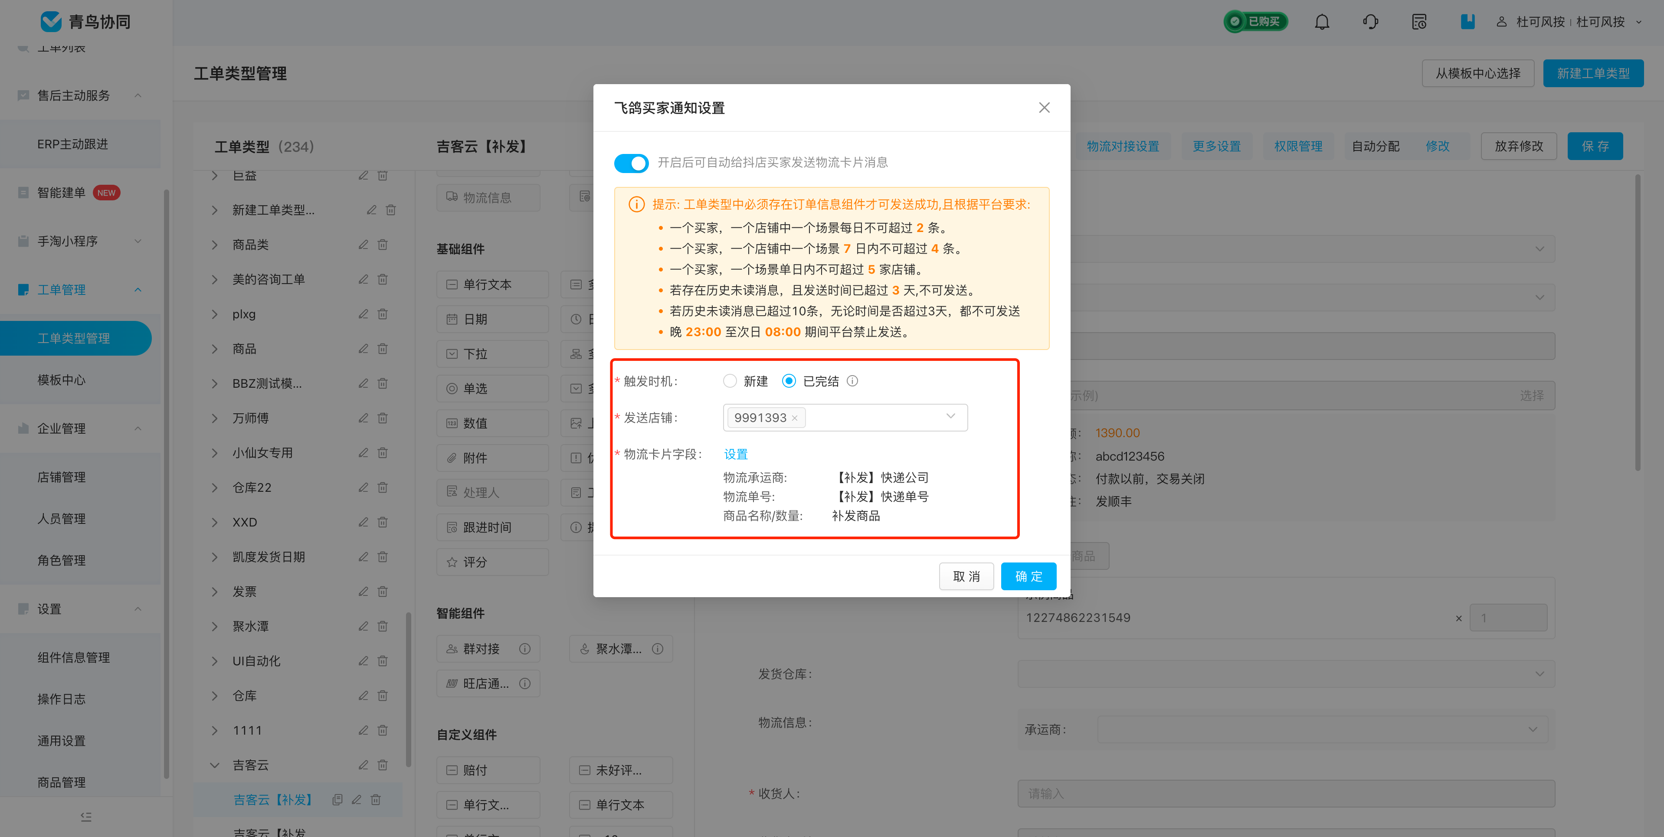Select the 新建 trigger timing radio

[730, 381]
